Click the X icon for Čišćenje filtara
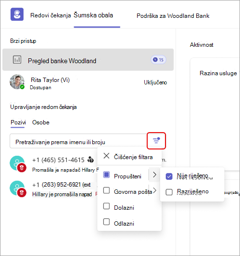The width and height of the screenshot is (240, 256). (x=106, y=156)
